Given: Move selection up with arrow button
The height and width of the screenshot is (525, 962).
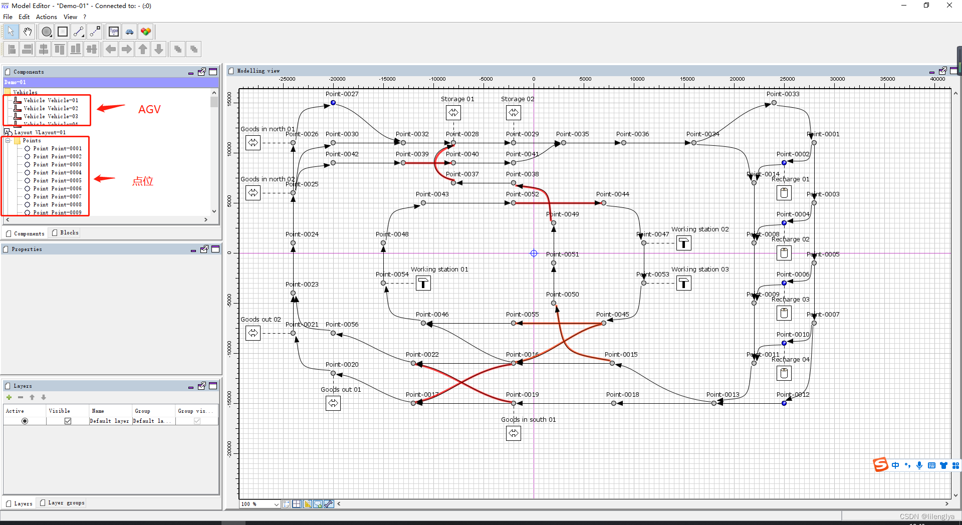Looking at the screenshot, I should [143, 49].
